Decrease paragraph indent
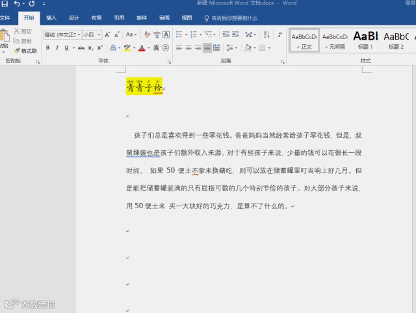Viewport: 416px width, 313px height. tap(226, 34)
